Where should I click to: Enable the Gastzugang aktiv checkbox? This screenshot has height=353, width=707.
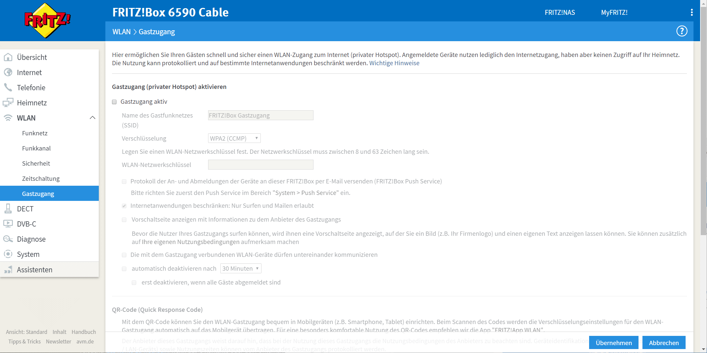coord(114,102)
